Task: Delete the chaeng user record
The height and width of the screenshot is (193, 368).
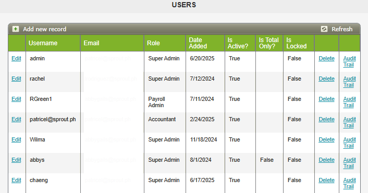Action: pyautogui.click(x=326, y=180)
